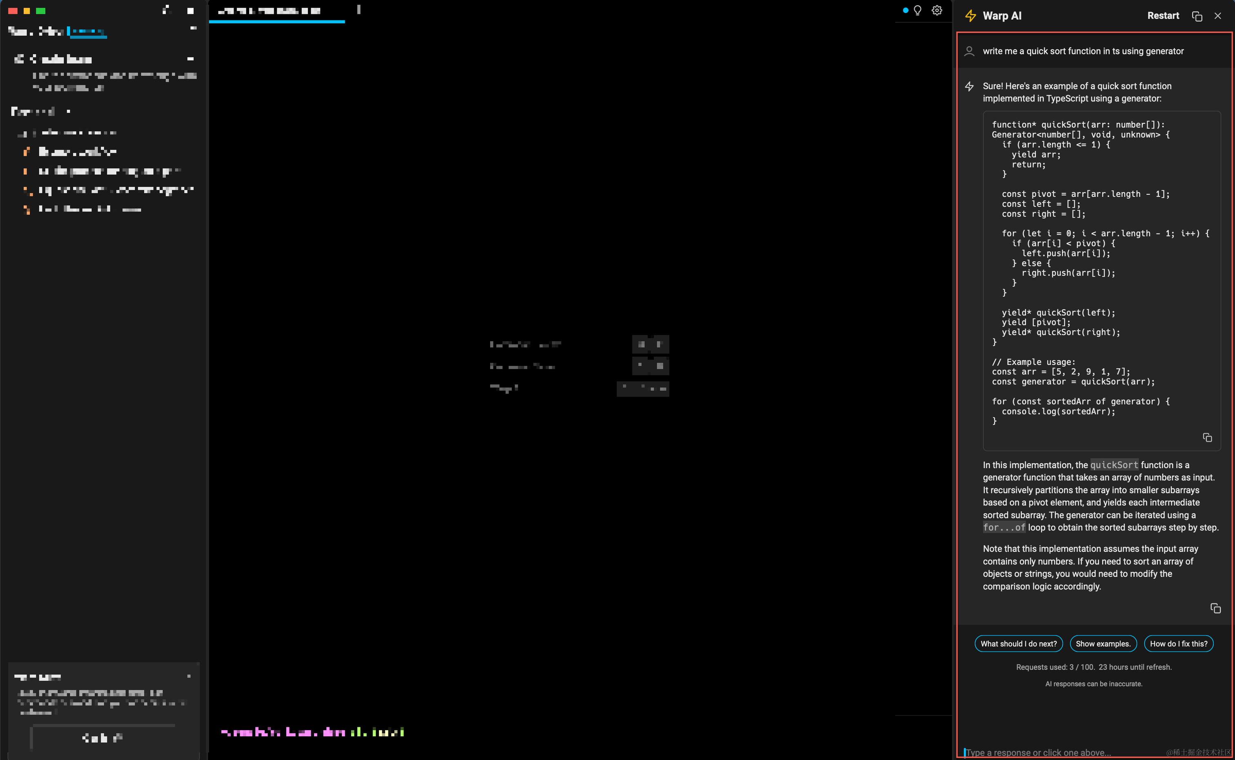The width and height of the screenshot is (1235, 760).
Task: Click the Warp AI lightning bolt logo
Action: [x=970, y=16]
